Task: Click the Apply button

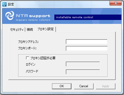Action: pyautogui.click(x=106, y=86)
